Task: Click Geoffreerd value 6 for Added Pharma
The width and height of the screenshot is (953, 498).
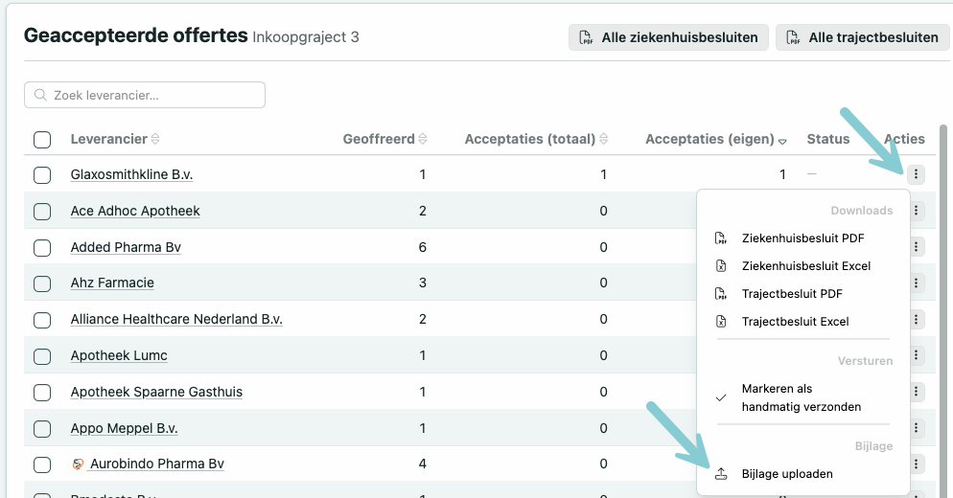Action: click(423, 247)
